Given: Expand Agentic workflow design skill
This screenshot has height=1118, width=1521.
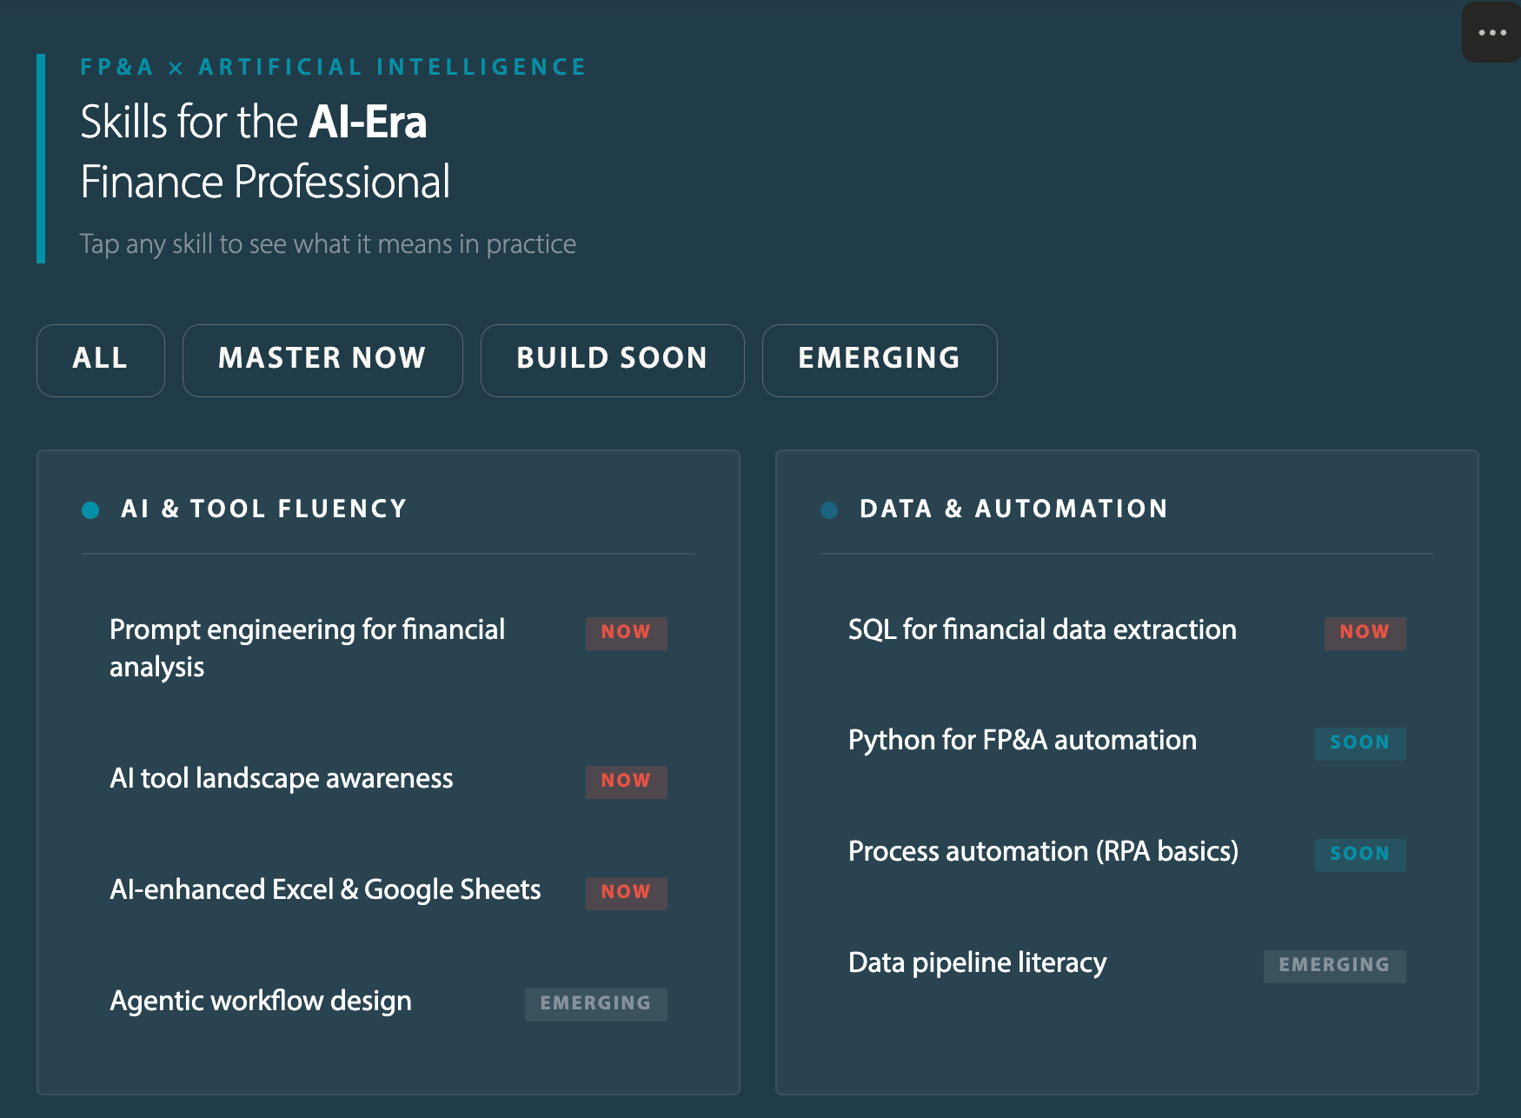Looking at the screenshot, I should (x=261, y=1001).
